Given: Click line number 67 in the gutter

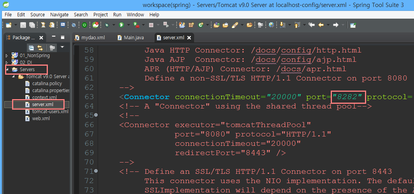Looking at the screenshot, I should (x=88, y=135).
